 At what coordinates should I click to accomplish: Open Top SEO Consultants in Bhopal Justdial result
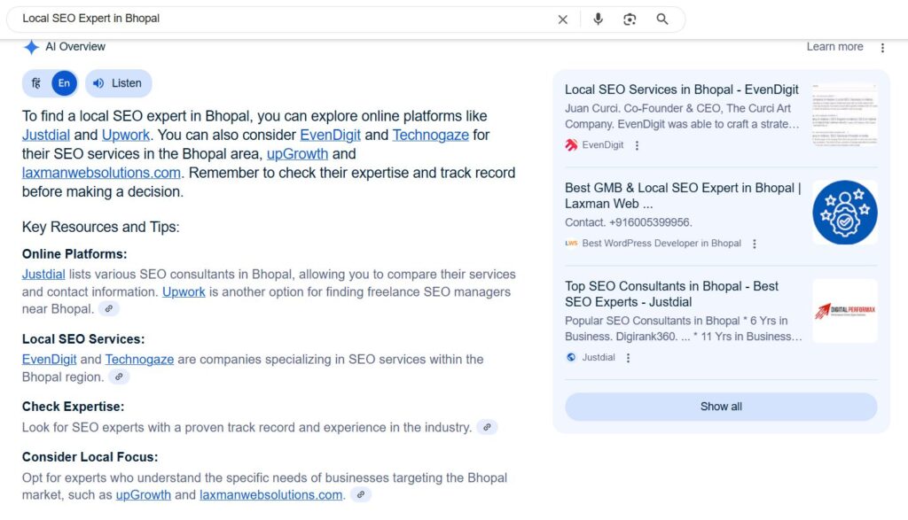(x=672, y=294)
